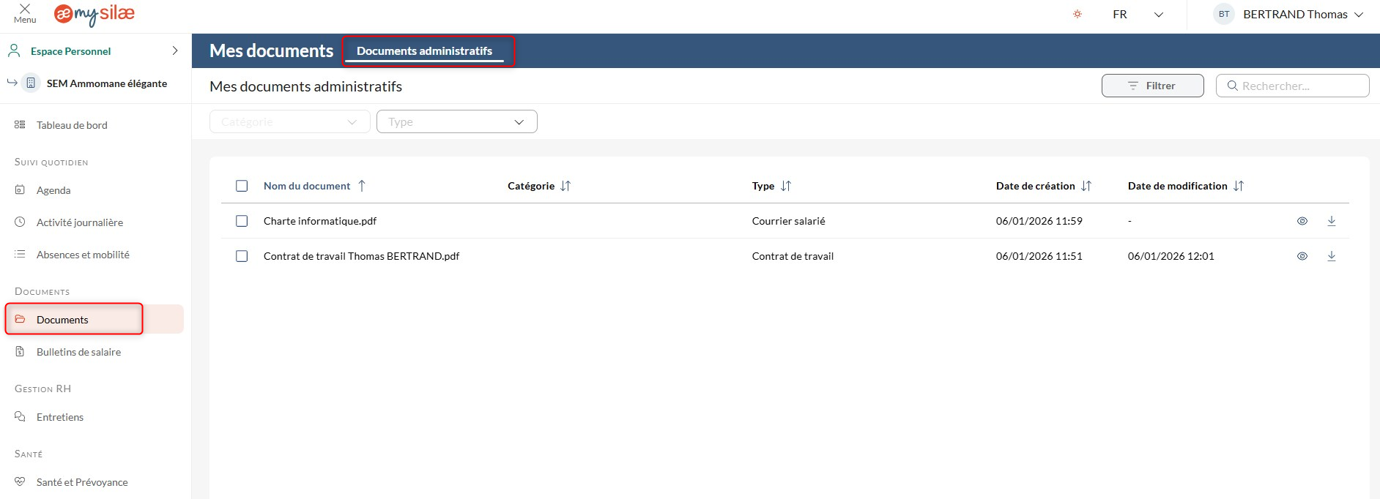Sort documents by Date de création
The image size is (1380, 499).
(x=1086, y=186)
